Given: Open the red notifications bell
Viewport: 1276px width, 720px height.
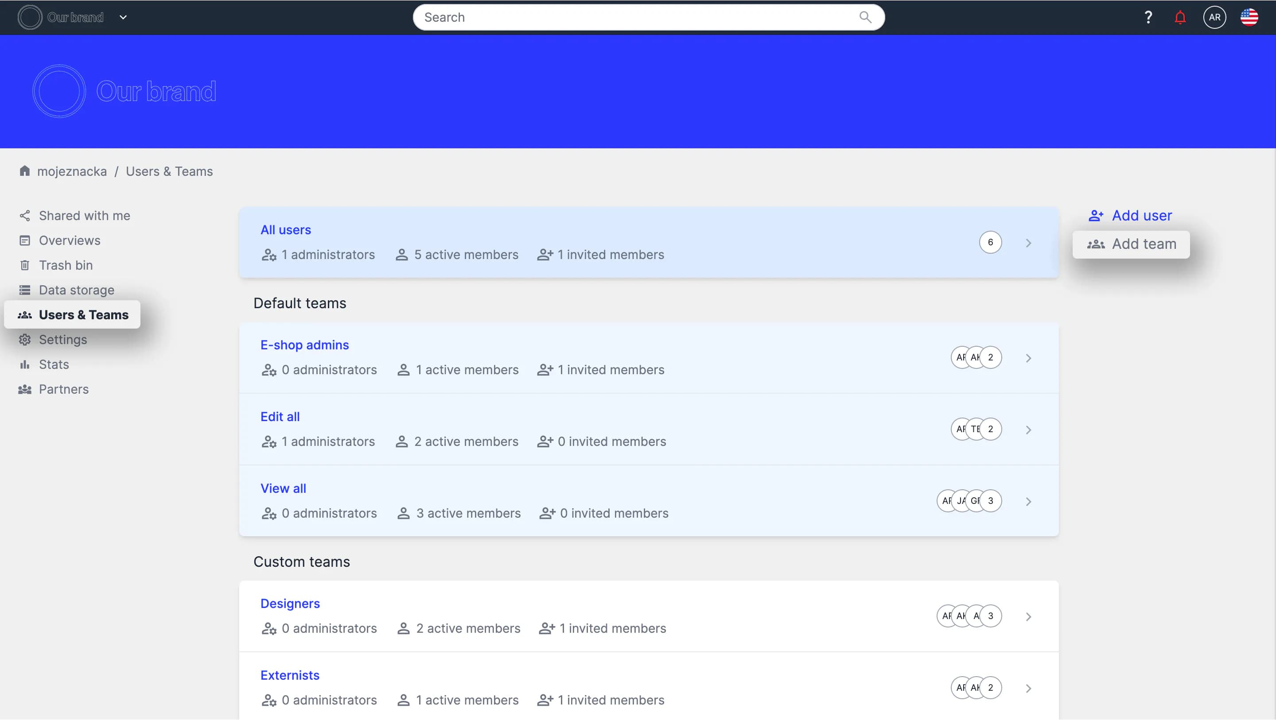Looking at the screenshot, I should click(x=1180, y=17).
